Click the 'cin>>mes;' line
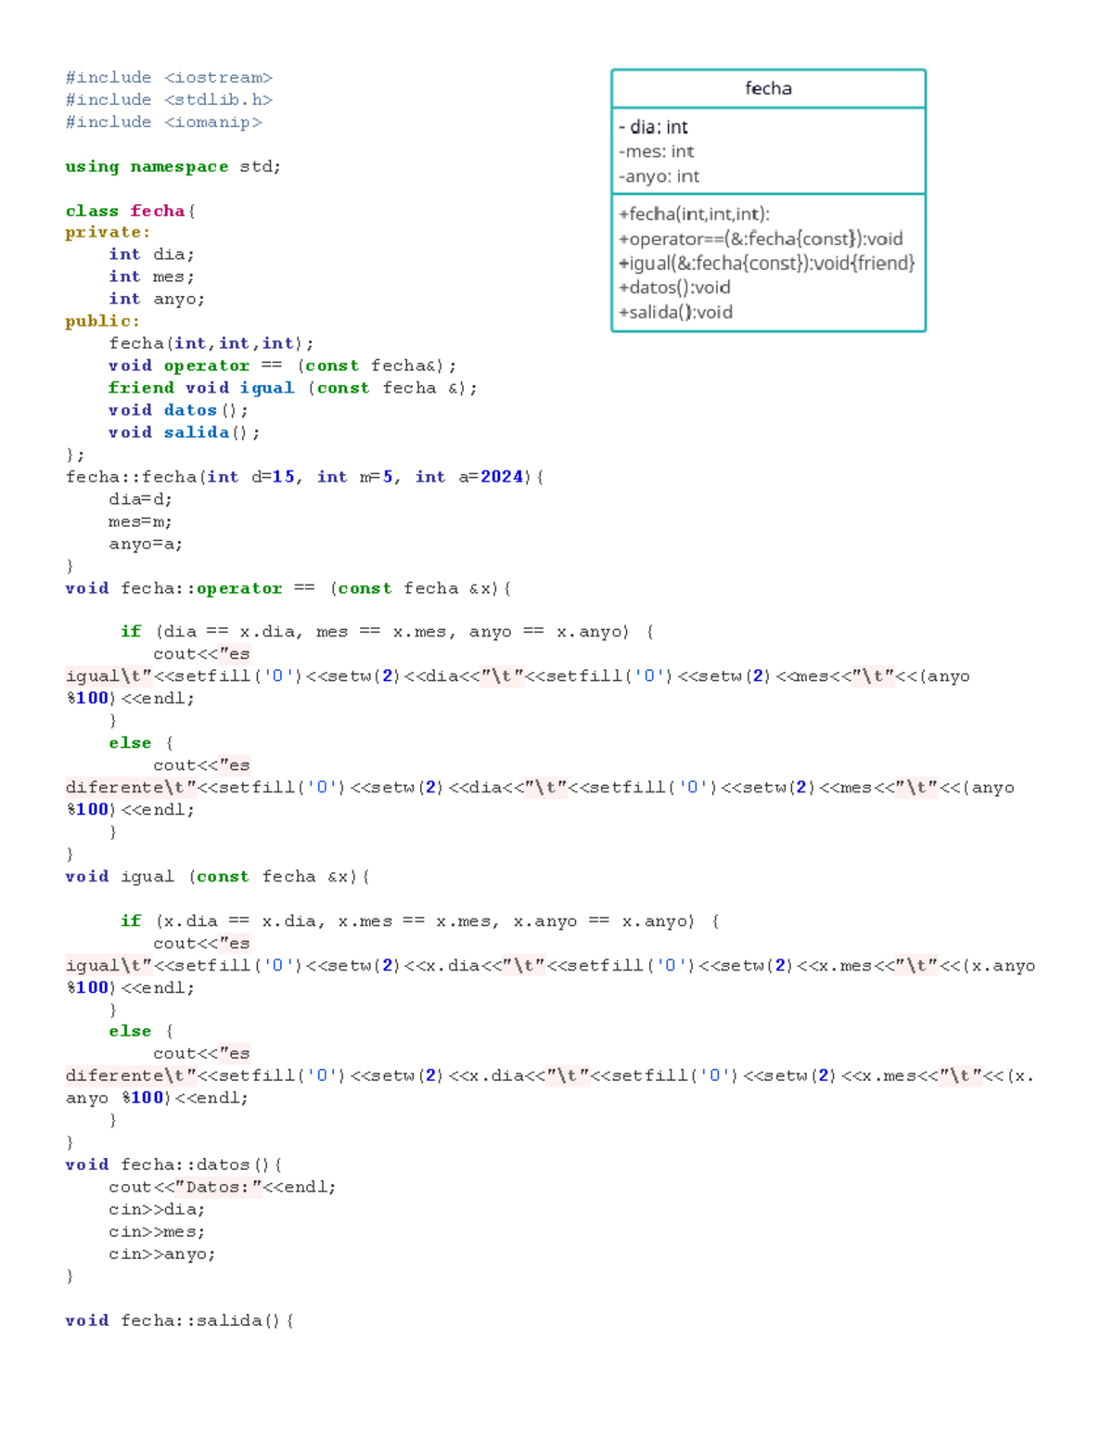Image resolution: width=1113 pixels, height=1441 pixels. [157, 1233]
